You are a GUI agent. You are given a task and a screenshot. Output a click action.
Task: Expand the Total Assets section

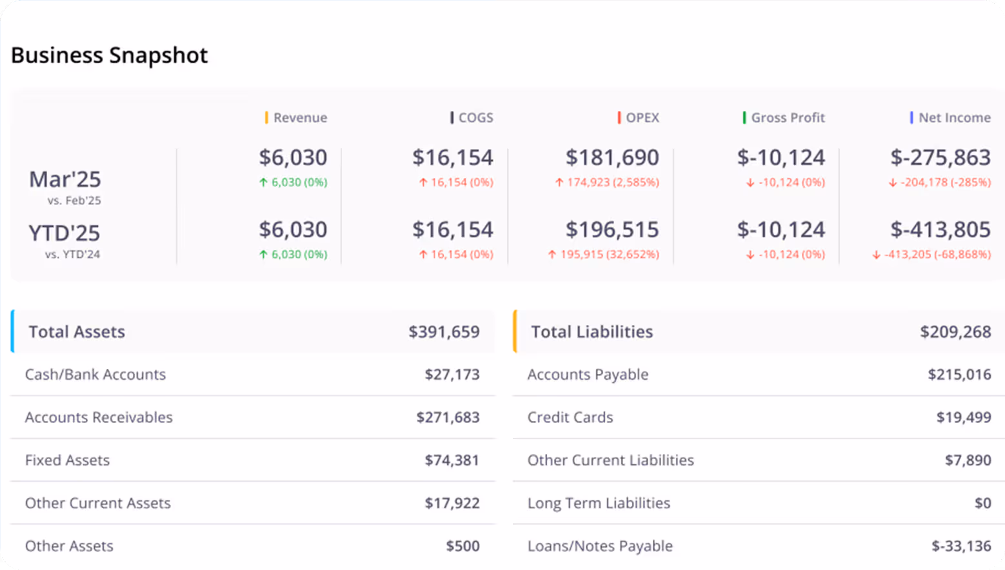coord(76,331)
